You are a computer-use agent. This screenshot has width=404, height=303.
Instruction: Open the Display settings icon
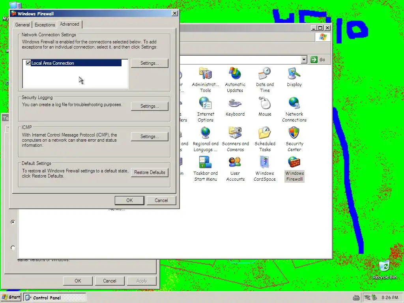[294, 77]
